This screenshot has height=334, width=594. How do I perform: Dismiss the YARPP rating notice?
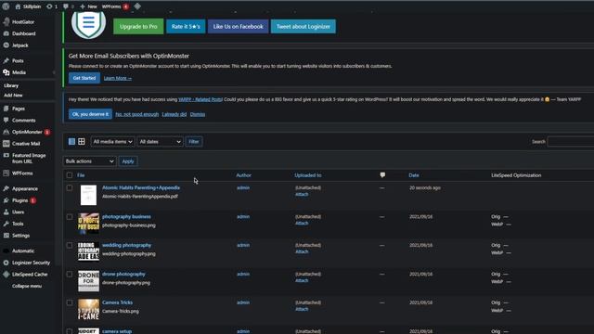coord(198,114)
